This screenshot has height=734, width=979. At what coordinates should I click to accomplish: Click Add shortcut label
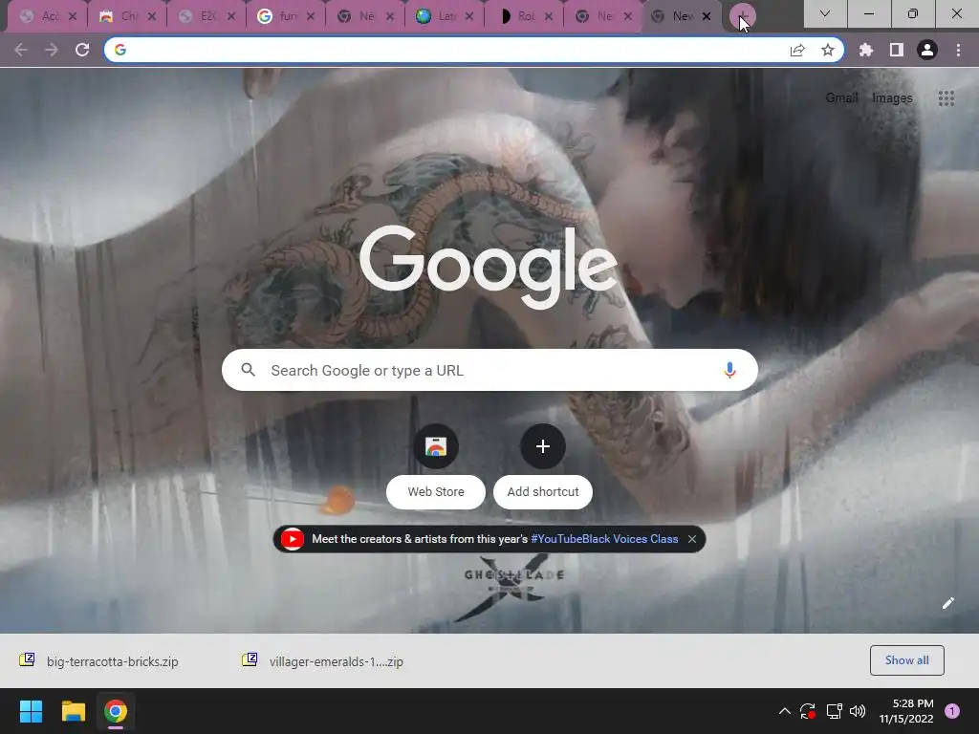coord(543,492)
